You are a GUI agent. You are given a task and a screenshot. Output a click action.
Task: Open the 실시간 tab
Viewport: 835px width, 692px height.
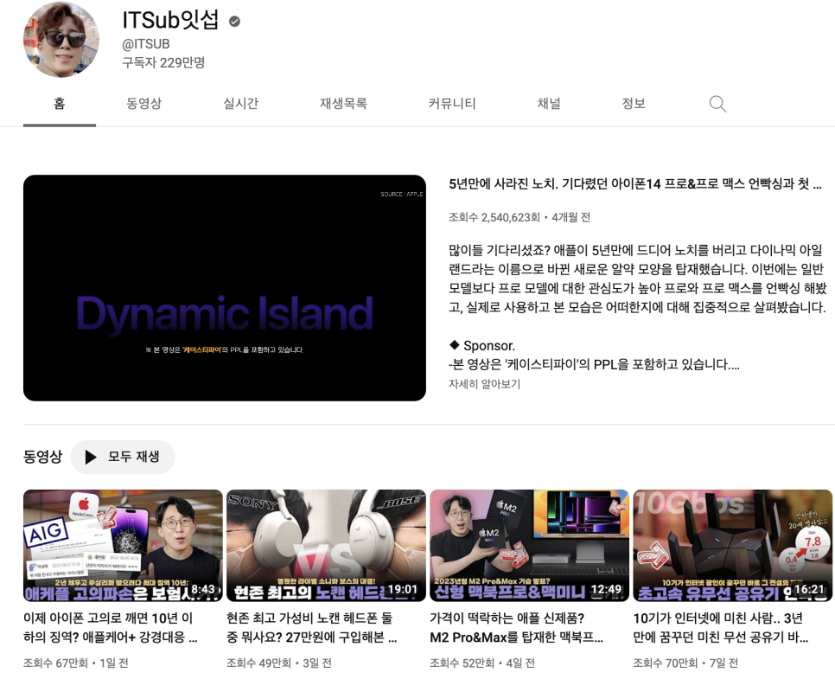pyautogui.click(x=240, y=103)
